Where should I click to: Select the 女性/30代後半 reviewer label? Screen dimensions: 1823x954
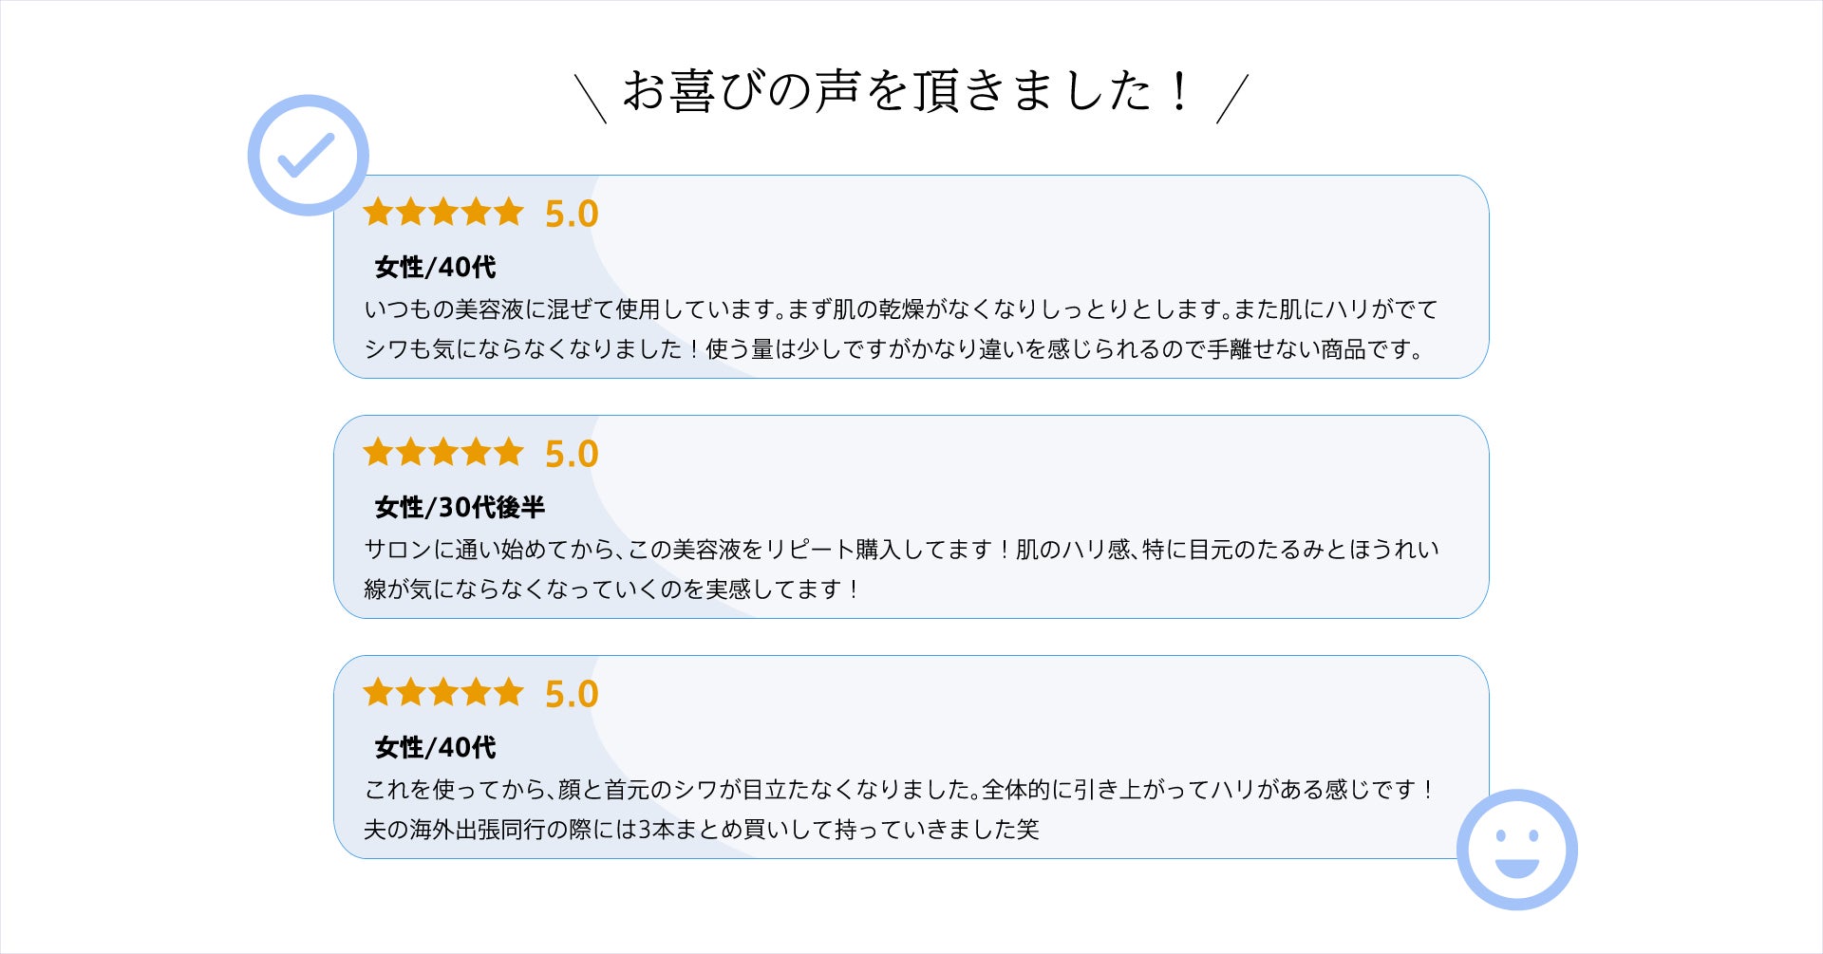460,508
